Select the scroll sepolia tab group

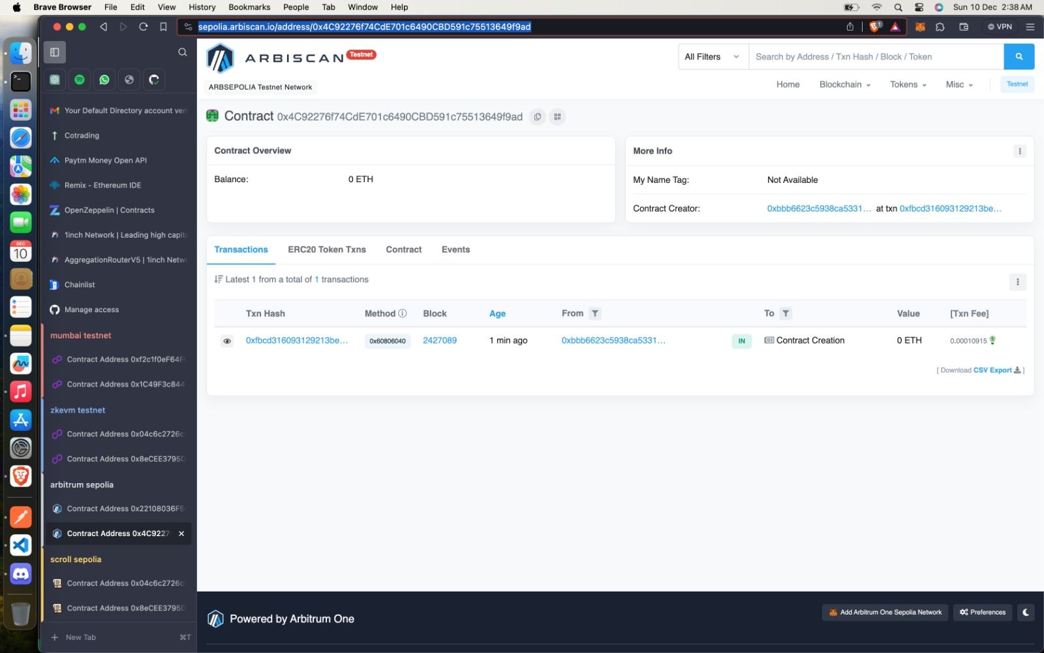click(76, 560)
